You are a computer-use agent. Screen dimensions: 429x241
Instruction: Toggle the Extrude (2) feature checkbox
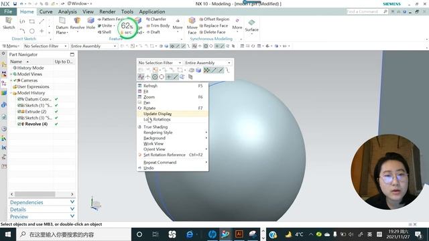tap(19, 112)
